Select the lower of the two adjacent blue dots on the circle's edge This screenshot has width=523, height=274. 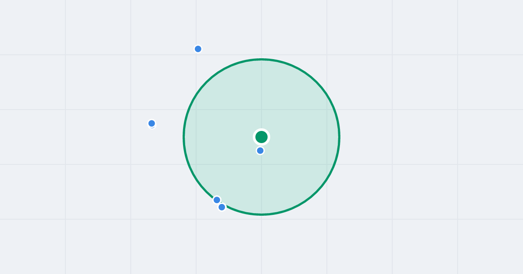pos(222,207)
